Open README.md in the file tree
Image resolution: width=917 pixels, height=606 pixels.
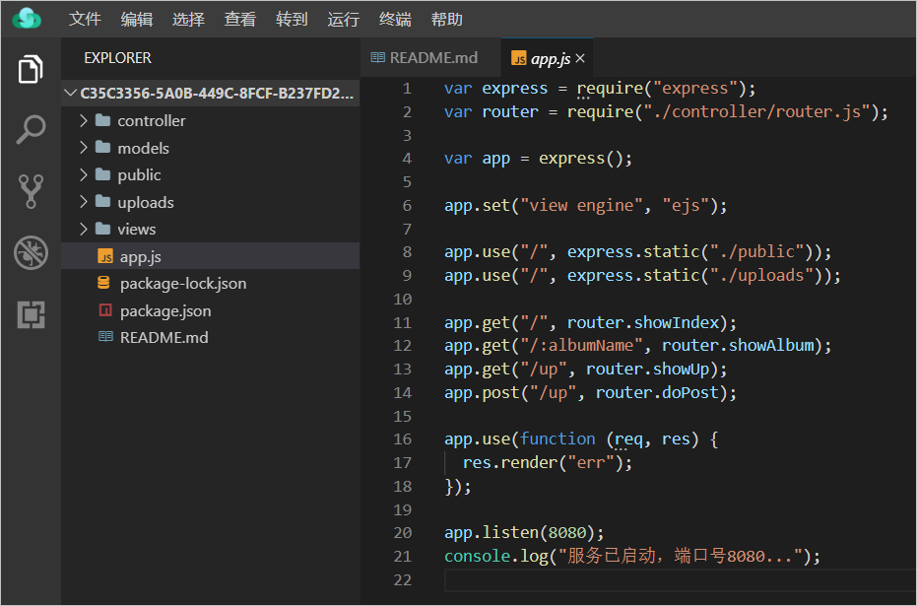point(163,337)
